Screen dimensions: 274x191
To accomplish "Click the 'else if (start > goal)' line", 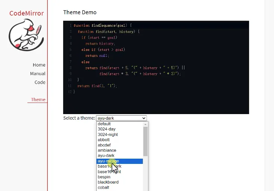I will click(x=103, y=50).
